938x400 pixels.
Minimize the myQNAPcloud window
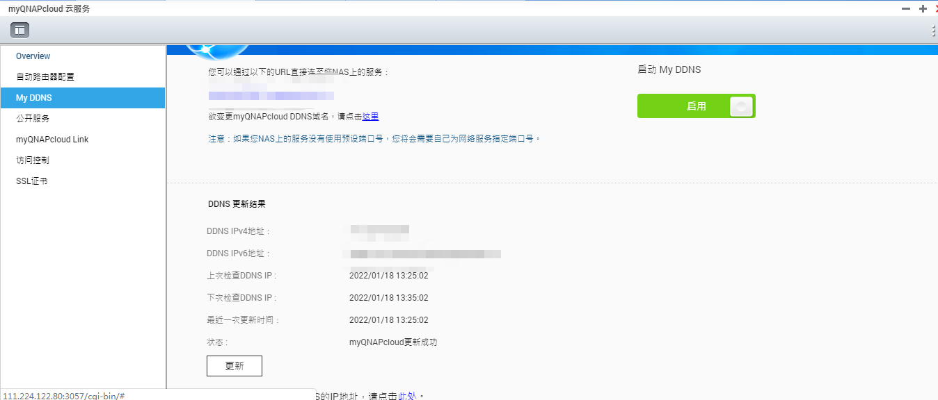click(905, 8)
